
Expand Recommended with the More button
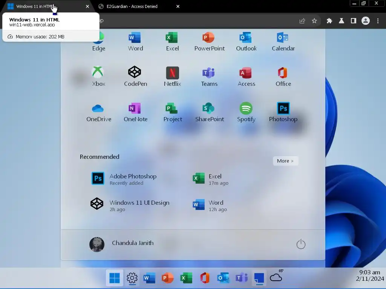pyautogui.click(x=285, y=161)
